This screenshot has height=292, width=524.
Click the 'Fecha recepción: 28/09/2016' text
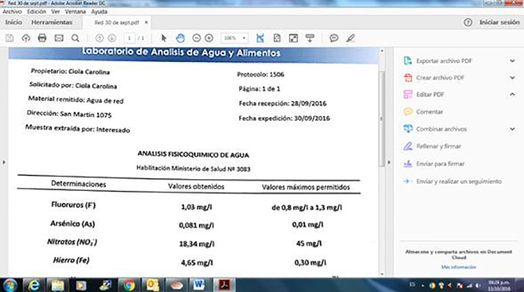(283, 103)
